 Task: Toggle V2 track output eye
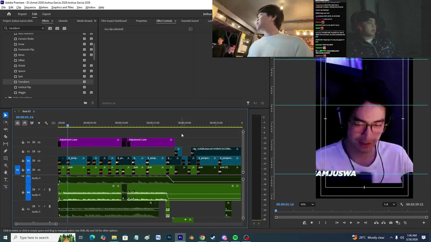pos(39,161)
